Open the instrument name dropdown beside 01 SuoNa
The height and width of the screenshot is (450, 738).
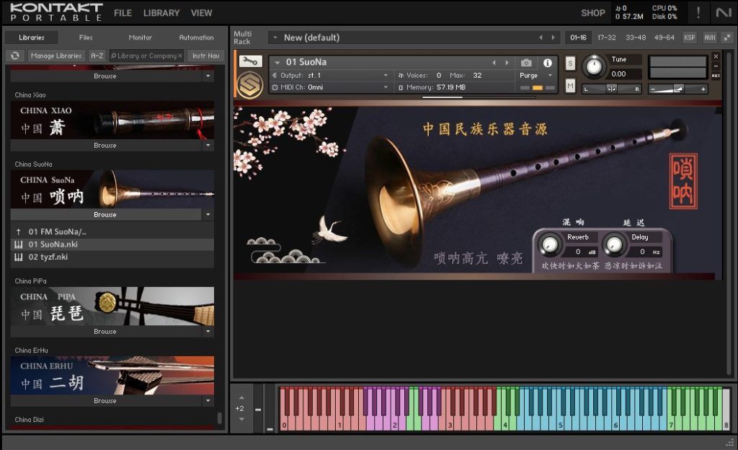pyautogui.click(x=277, y=62)
